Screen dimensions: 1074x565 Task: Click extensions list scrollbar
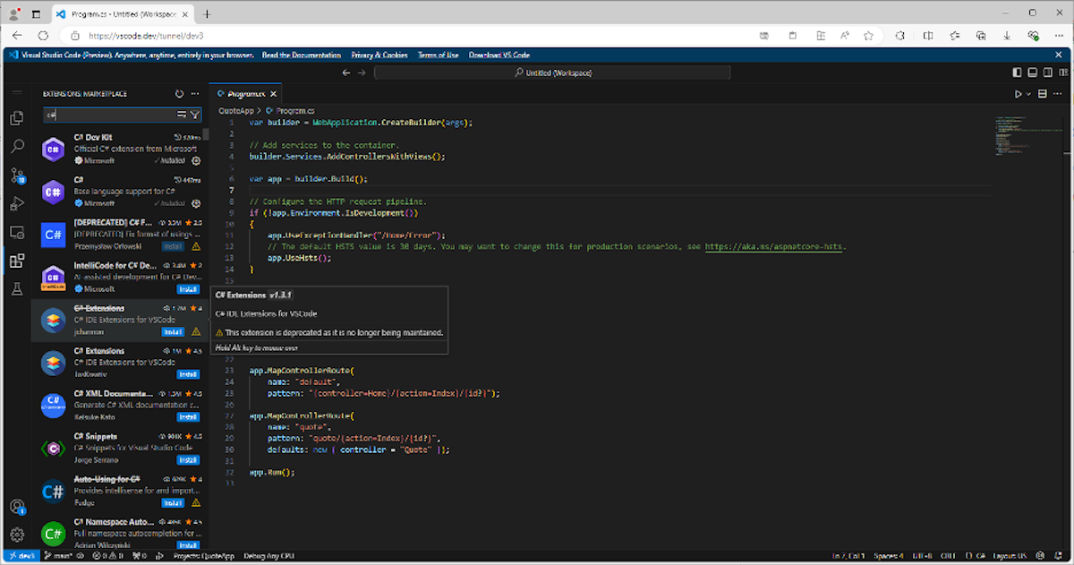pos(206,134)
